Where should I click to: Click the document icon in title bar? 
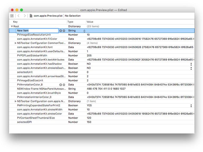pyautogui.click(x=77, y=10)
